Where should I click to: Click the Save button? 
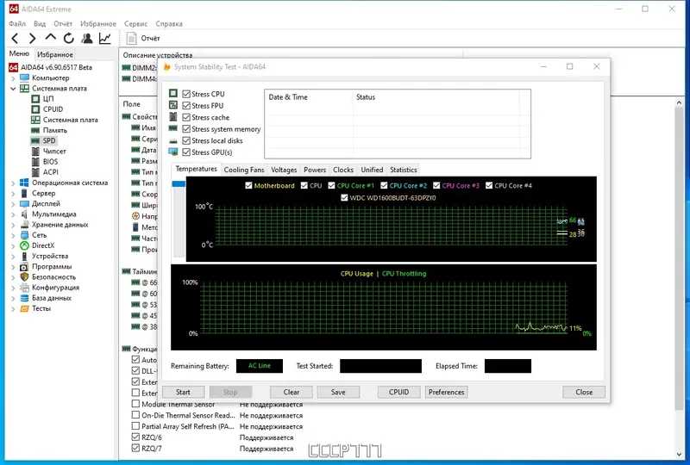338,392
